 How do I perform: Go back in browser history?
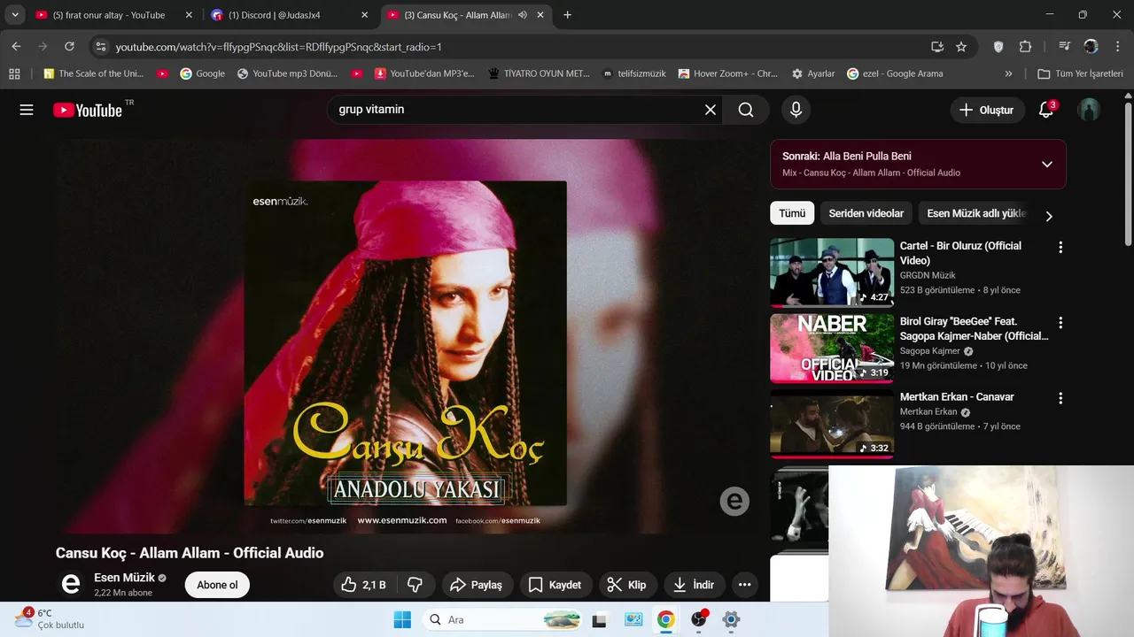(16, 47)
